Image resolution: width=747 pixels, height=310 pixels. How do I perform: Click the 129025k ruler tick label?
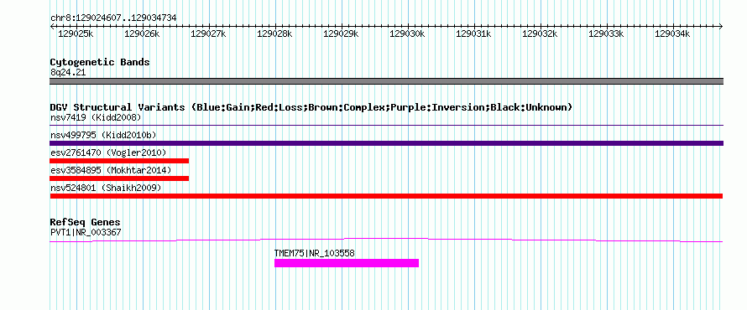[76, 34]
